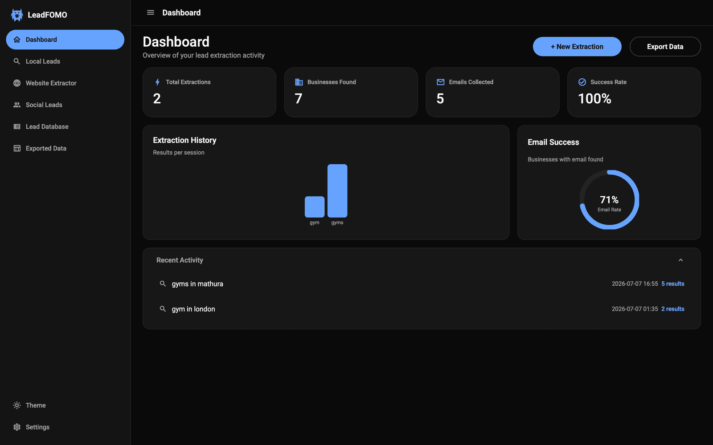Click the Businesses Found building icon
Image resolution: width=713 pixels, height=445 pixels.
(x=299, y=82)
